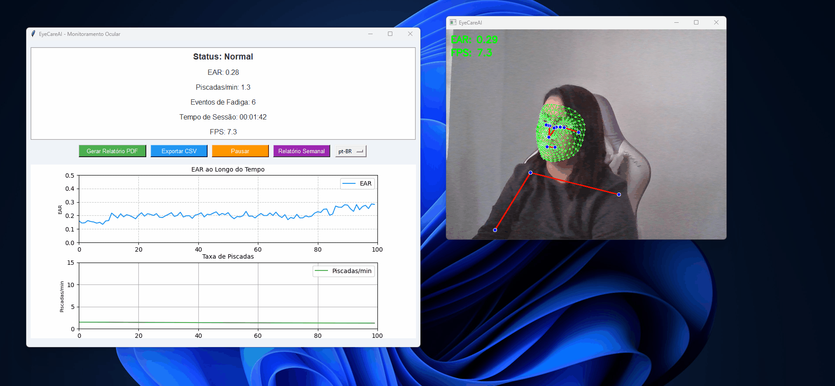Click the Tempo de Sessão timer text
Screen dimensions: 835x386
pos(223,117)
